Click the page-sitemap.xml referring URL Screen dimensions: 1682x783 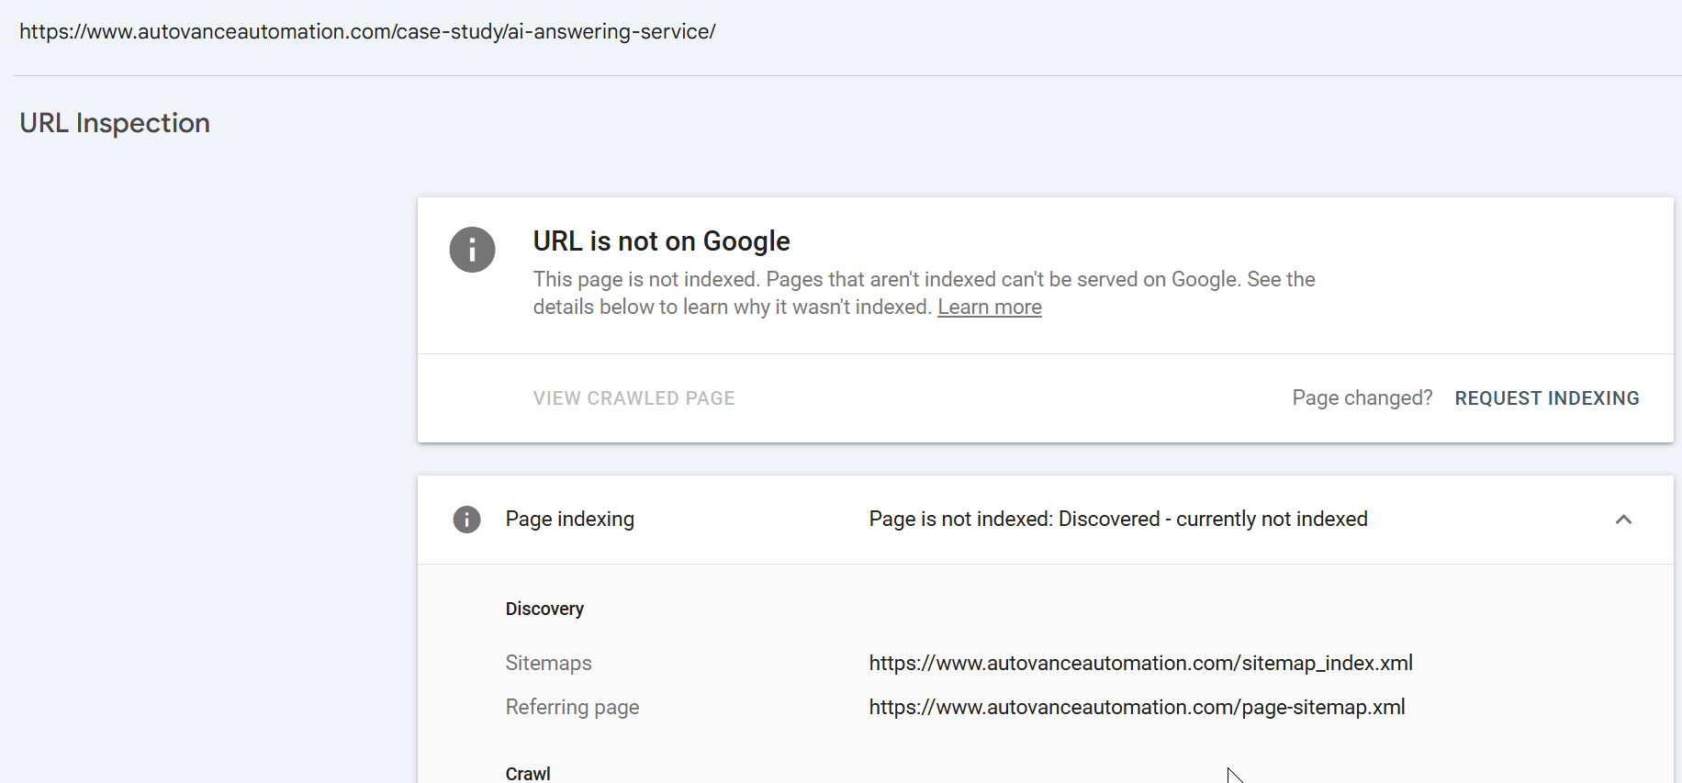click(x=1137, y=707)
